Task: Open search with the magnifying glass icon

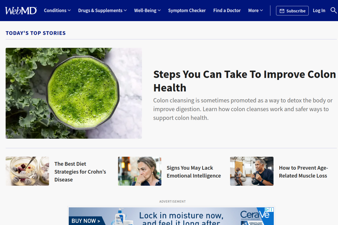Action: (333, 10)
